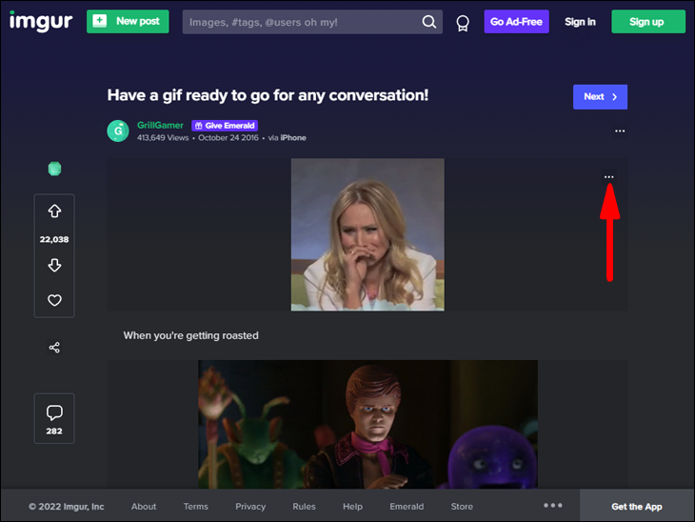The width and height of the screenshot is (695, 522).
Task: Open GrillGamer's avatar
Action: pyautogui.click(x=118, y=130)
